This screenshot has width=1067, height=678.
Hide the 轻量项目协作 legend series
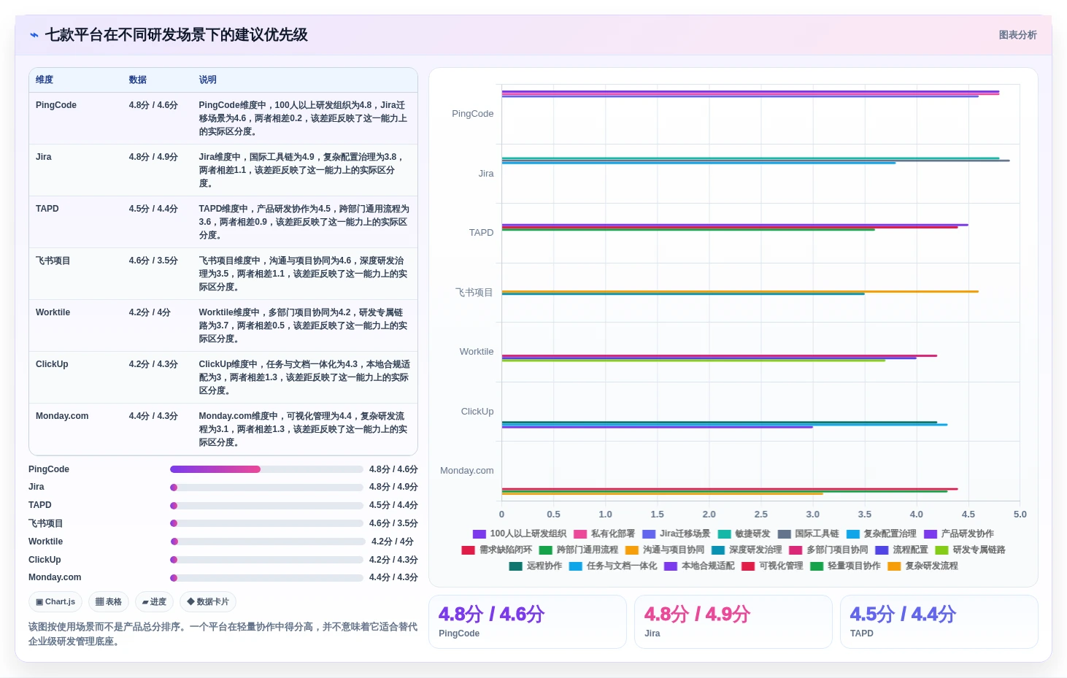845,566
